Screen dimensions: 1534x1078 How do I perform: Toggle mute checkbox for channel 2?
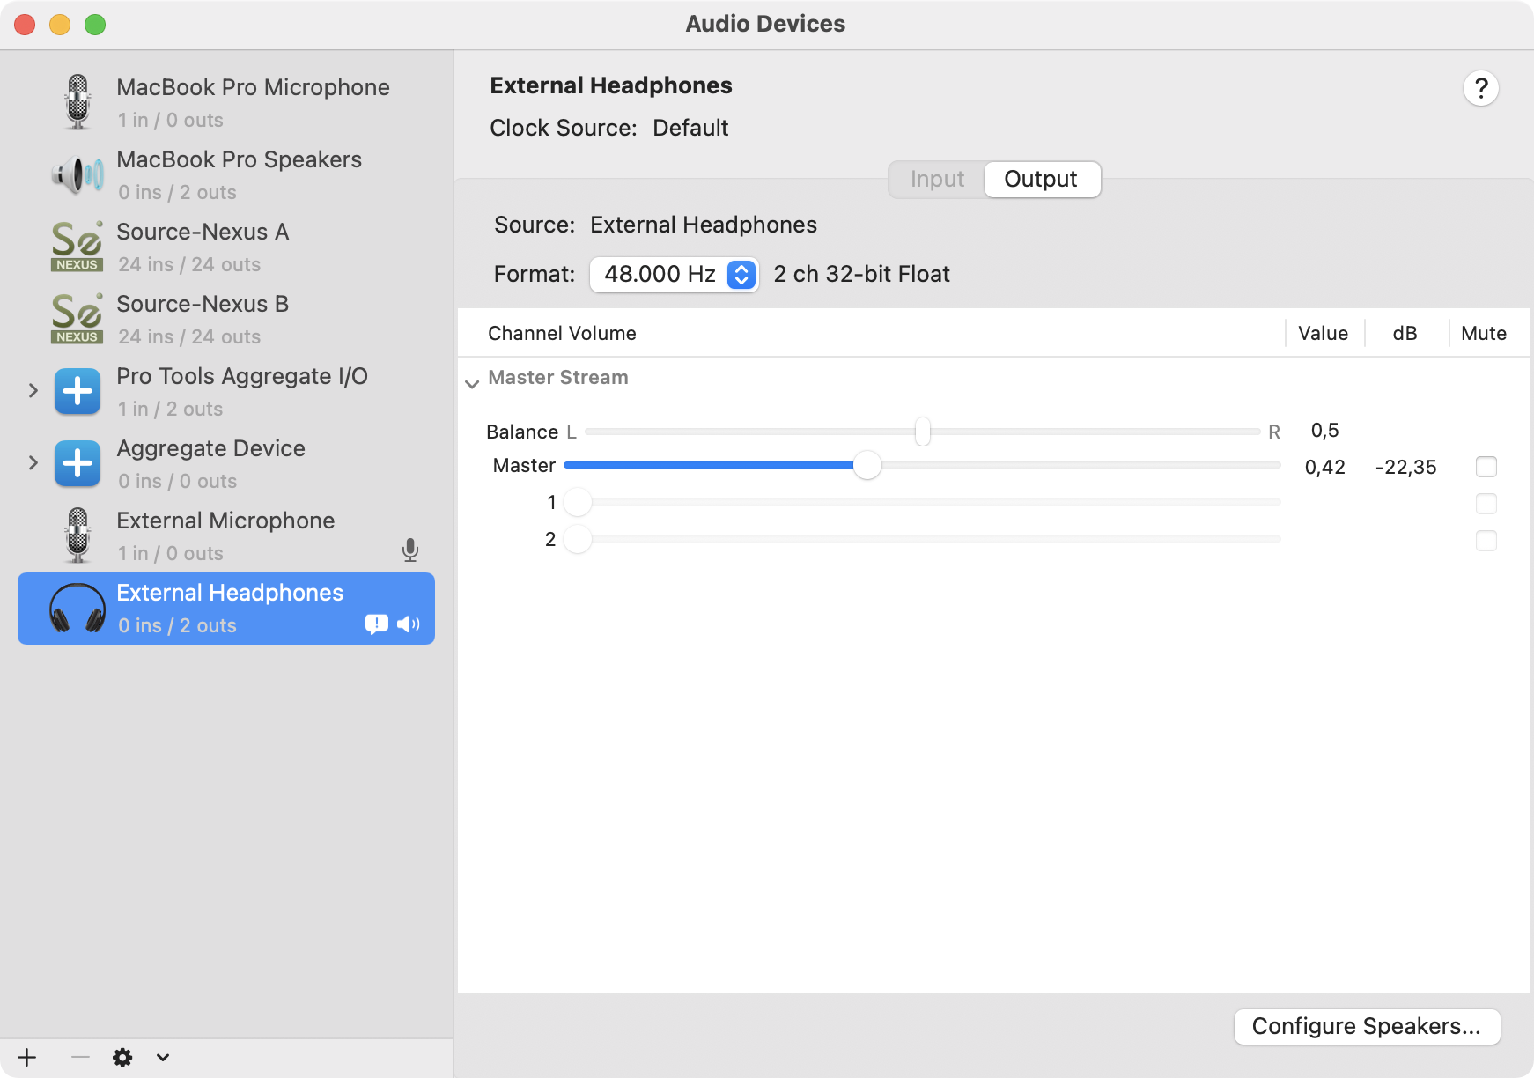click(1486, 541)
